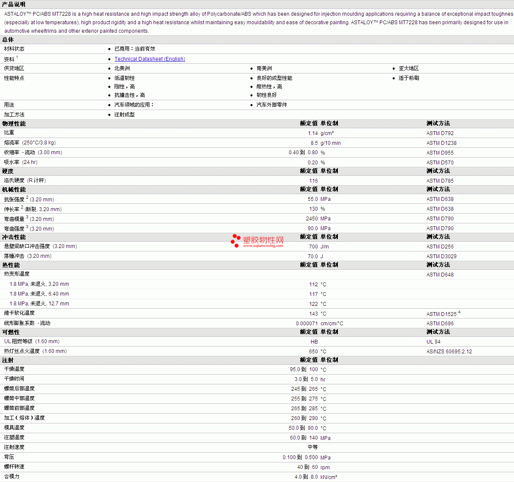Click the 汽车外部零件 usage entry
514x482 pixels.
click(272, 105)
